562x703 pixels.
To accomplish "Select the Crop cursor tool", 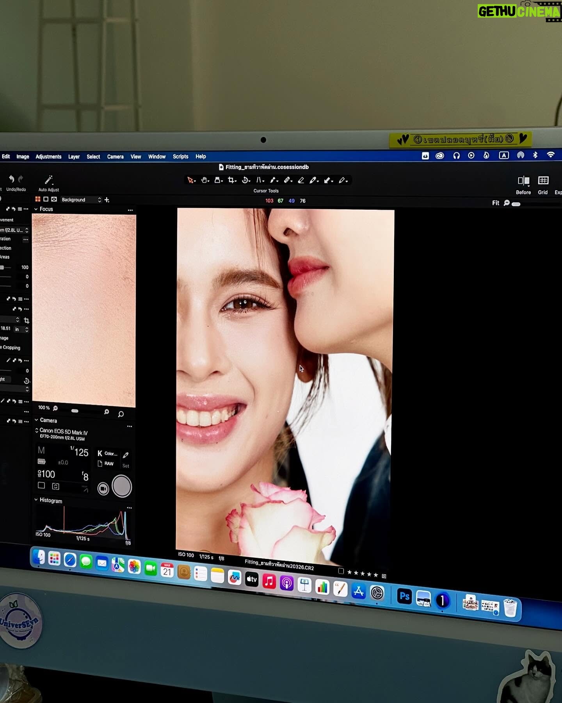I will click(x=232, y=180).
